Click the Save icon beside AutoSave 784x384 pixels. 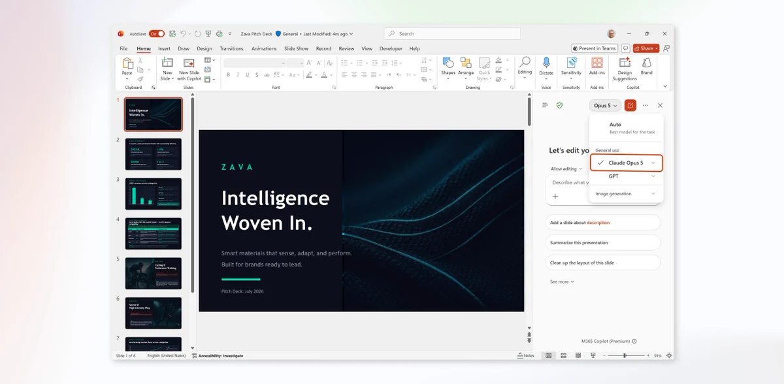click(172, 33)
